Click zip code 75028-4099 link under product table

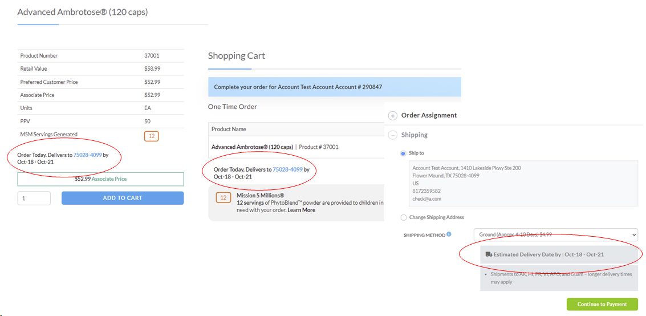pos(87,155)
